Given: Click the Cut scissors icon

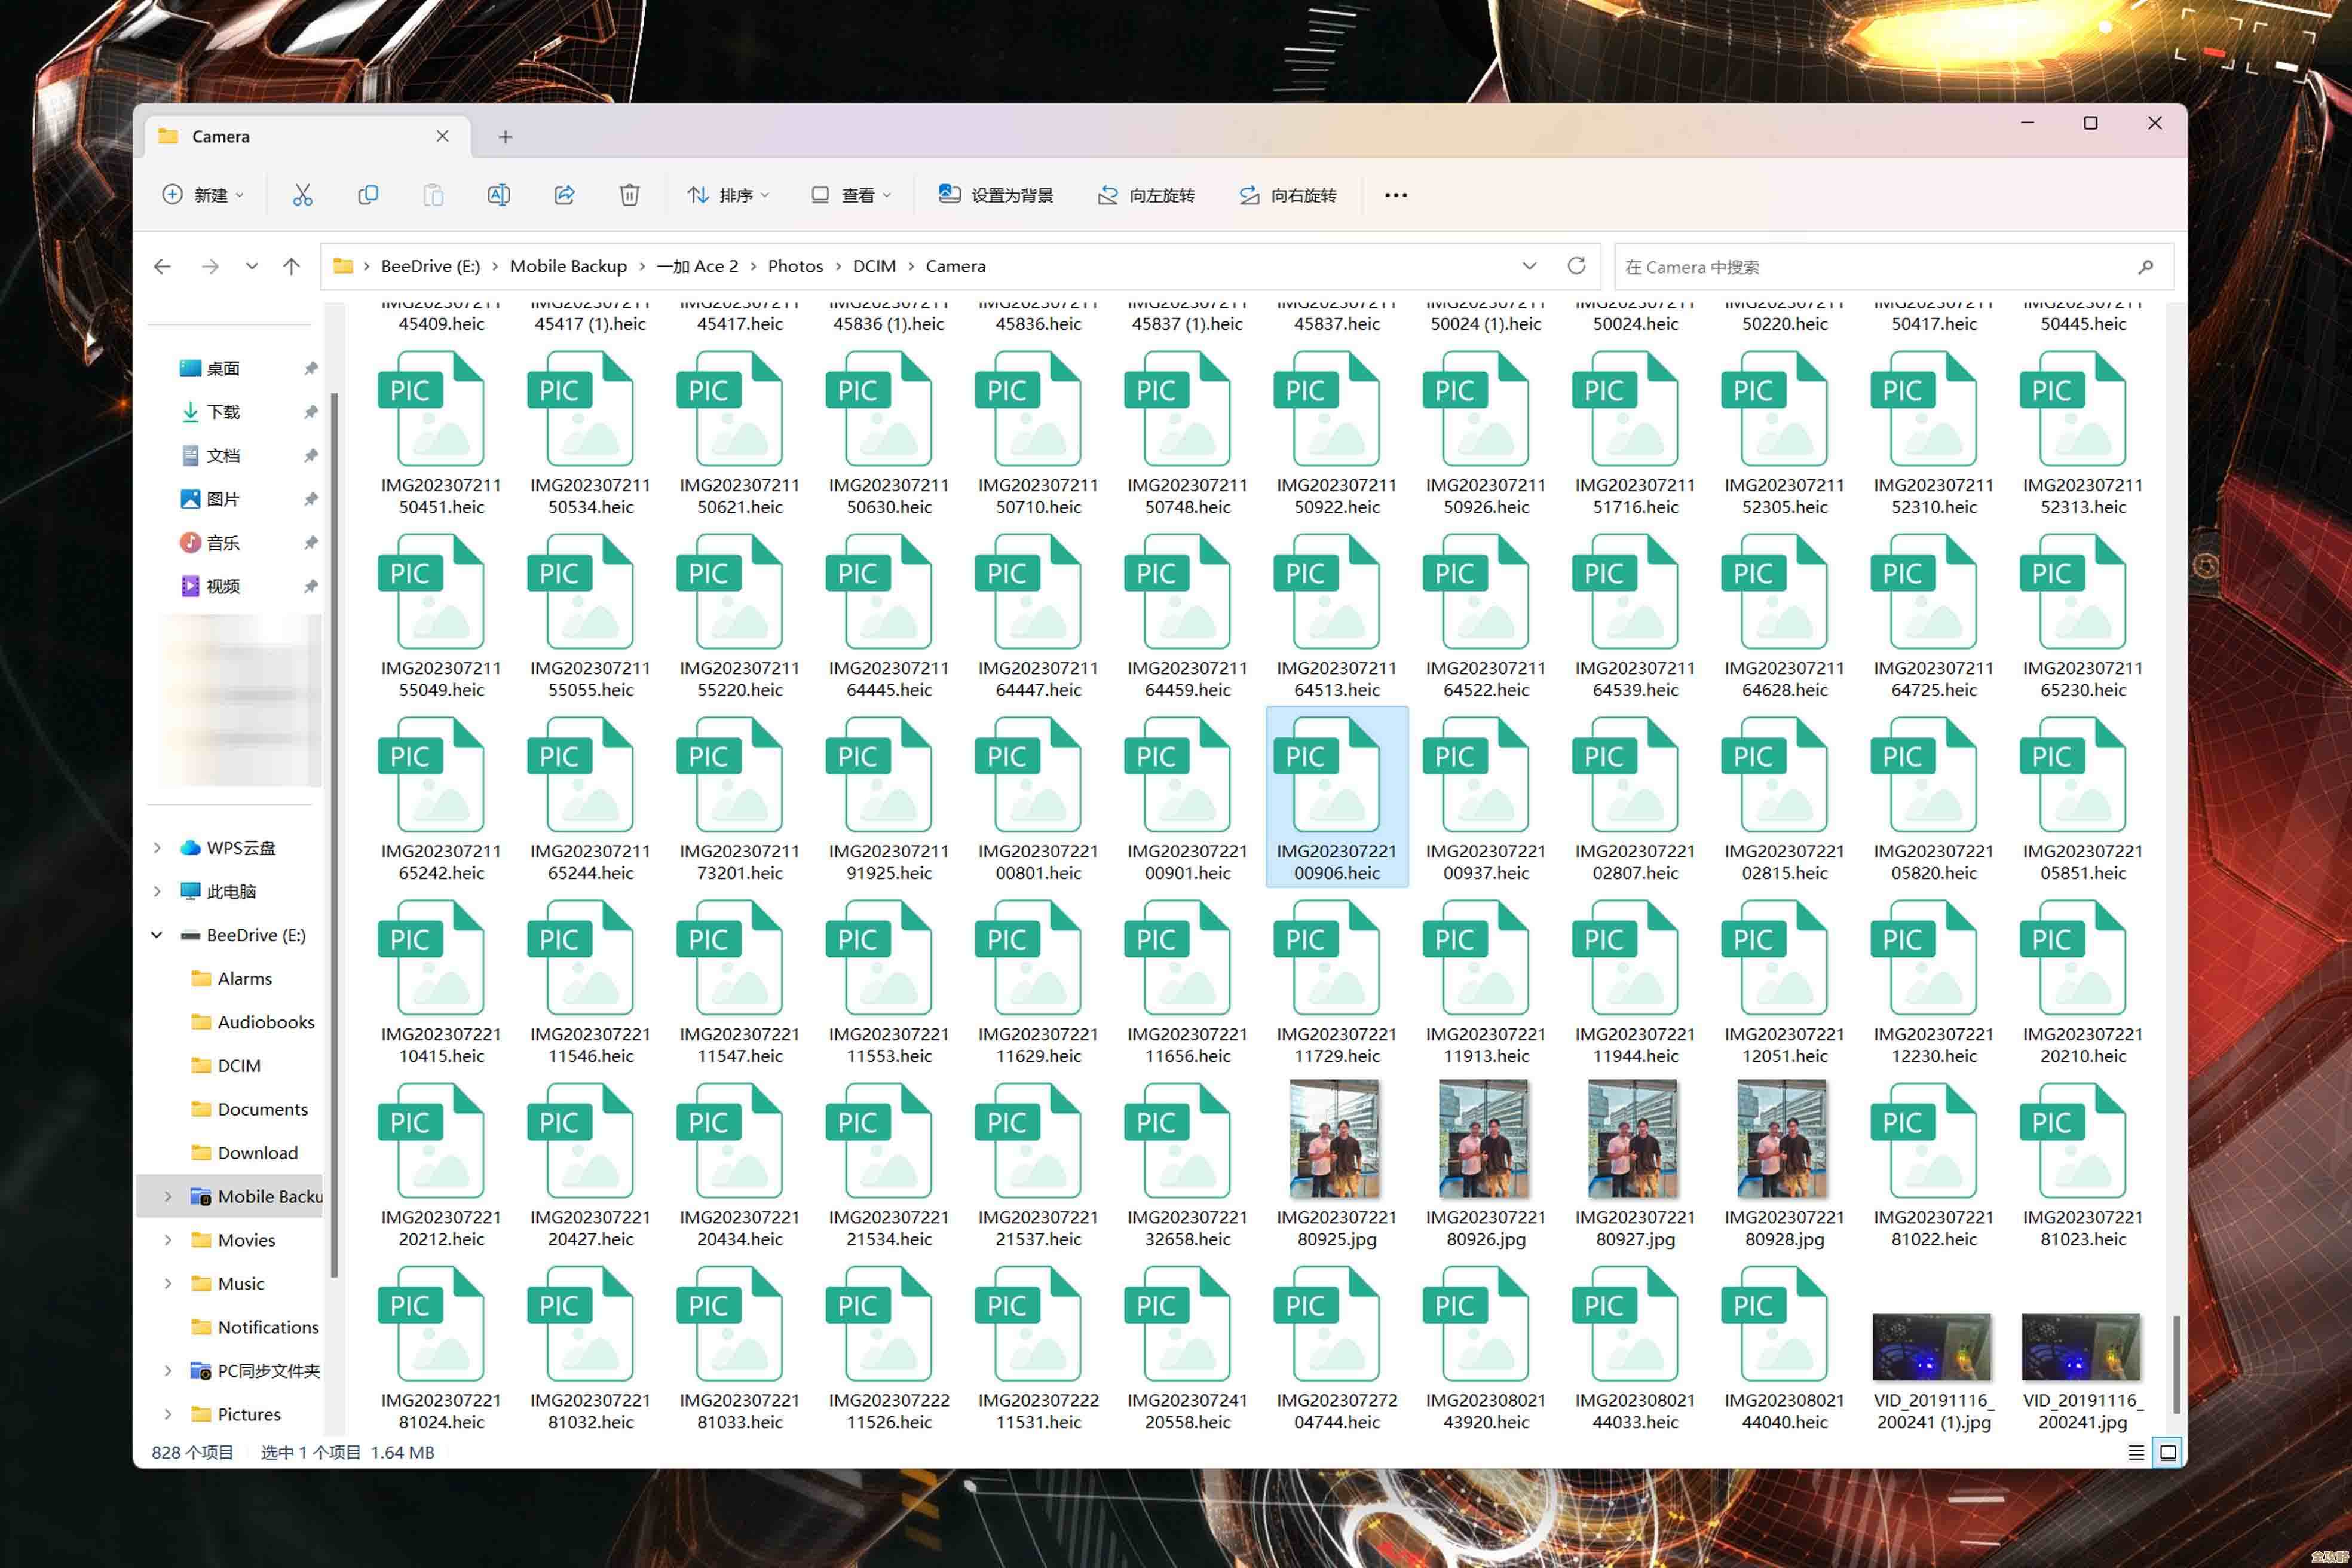Looking at the screenshot, I should [x=302, y=195].
